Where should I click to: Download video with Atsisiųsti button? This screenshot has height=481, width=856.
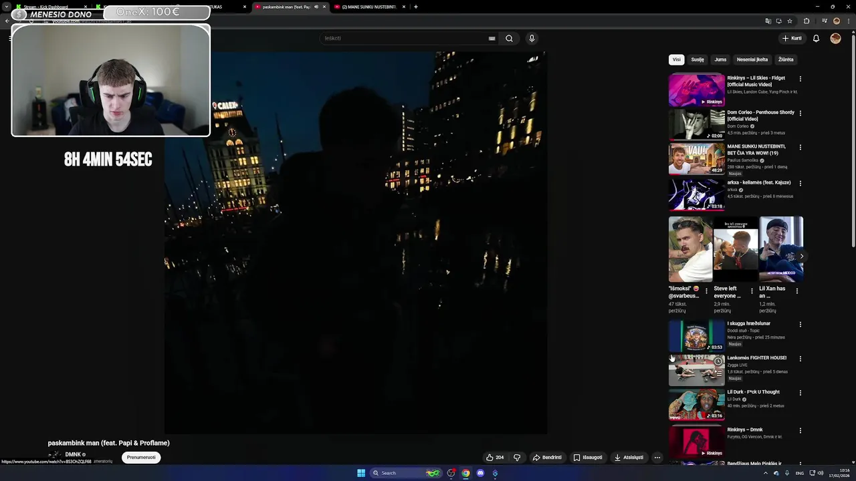pos(629,458)
